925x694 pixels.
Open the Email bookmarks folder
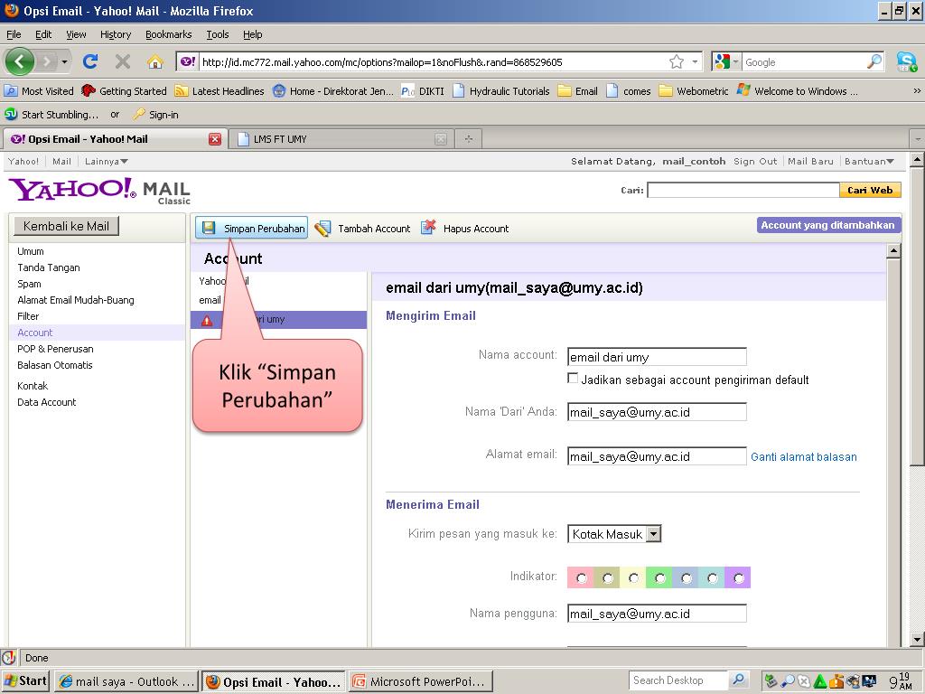coord(578,91)
